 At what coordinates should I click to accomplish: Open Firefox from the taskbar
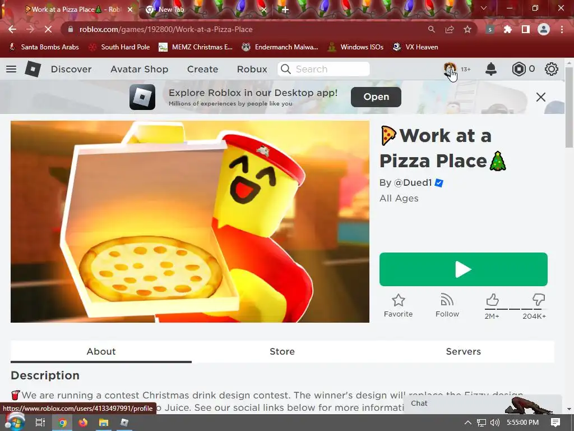(x=83, y=423)
